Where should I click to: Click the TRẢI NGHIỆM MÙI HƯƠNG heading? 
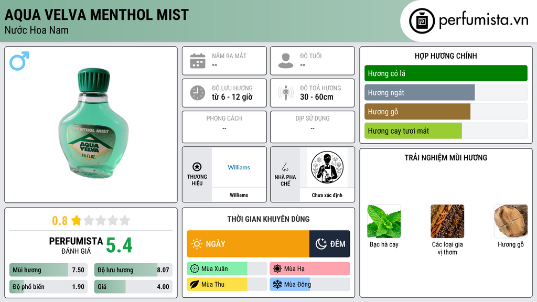(446, 158)
